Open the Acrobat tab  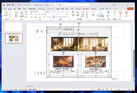78,9
